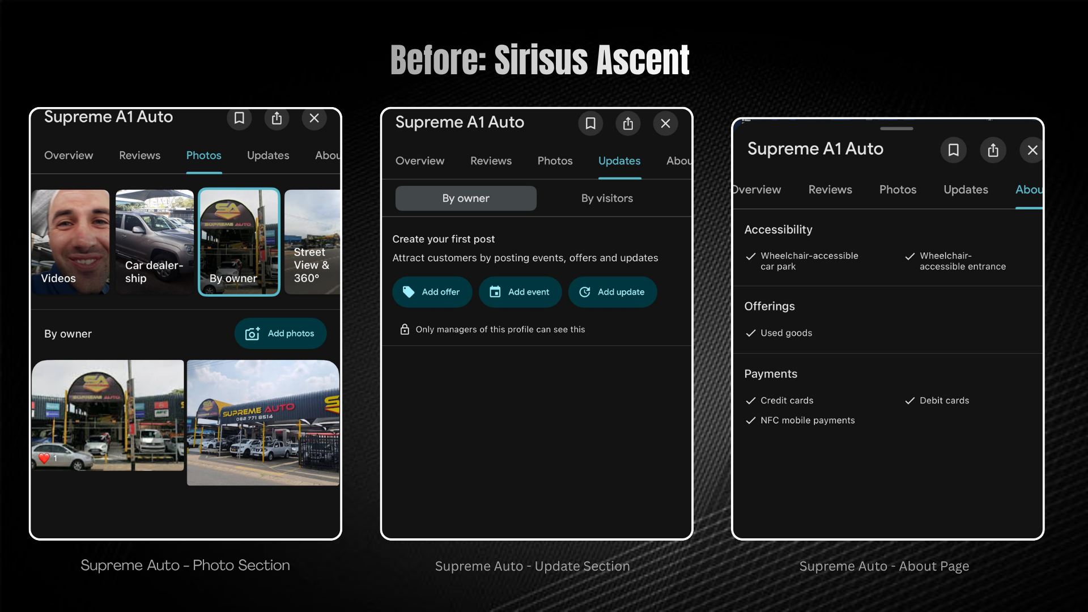Image resolution: width=1088 pixels, height=612 pixels.
Task: Go to the Photos tab in the Update Section panel
Action: coord(555,161)
